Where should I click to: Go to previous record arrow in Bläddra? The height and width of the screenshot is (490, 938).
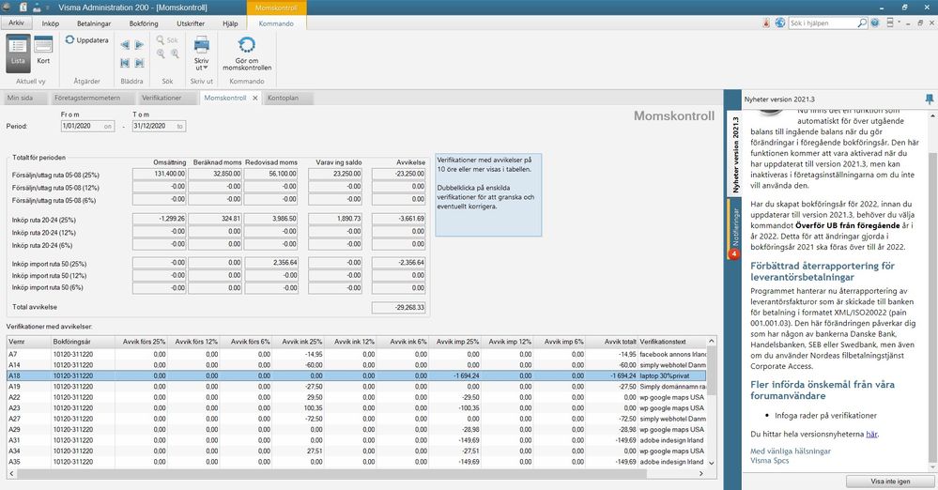coord(125,45)
